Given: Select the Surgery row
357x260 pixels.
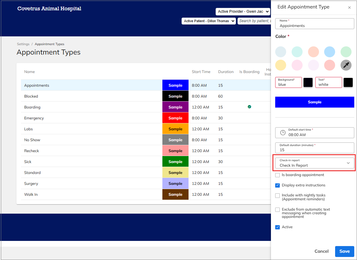Looking at the screenshot, I should (146, 183).
